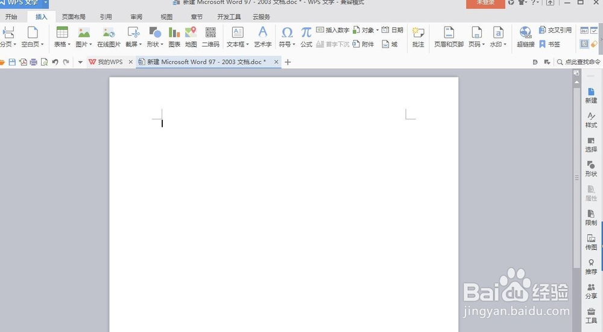Image resolution: width=603 pixels, height=332 pixels.
Task: Open the 形状 shapes gallery
Action: click(155, 33)
